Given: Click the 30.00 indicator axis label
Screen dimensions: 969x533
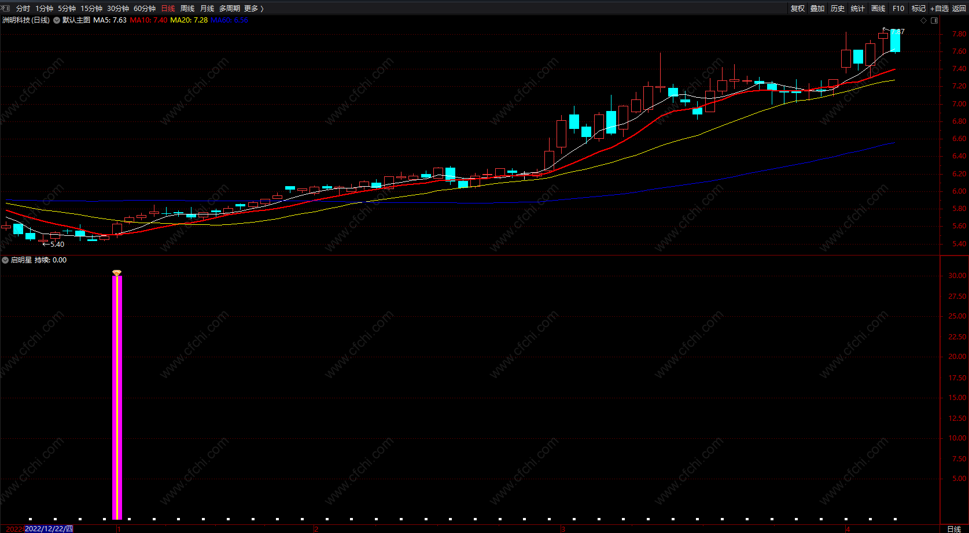Looking at the screenshot, I should click(x=957, y=276).
